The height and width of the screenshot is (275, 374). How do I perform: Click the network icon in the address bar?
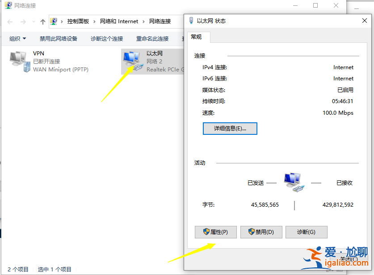tap(53, 21)
